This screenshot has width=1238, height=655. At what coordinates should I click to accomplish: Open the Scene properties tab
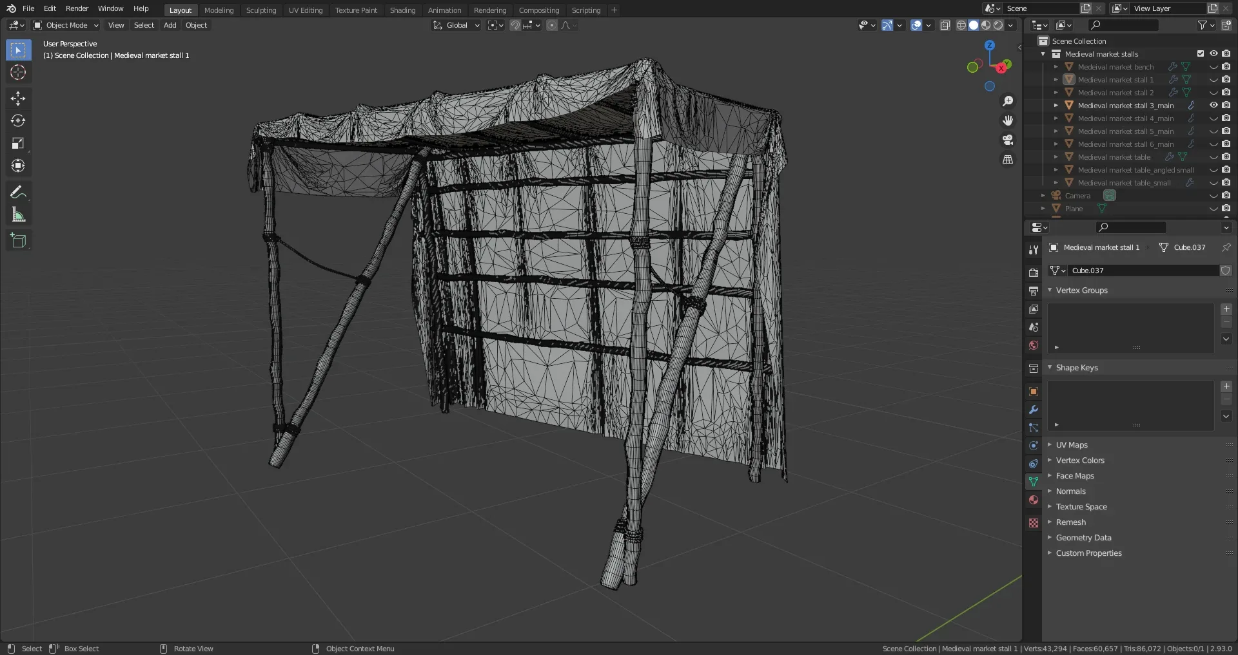point(1034,327)
